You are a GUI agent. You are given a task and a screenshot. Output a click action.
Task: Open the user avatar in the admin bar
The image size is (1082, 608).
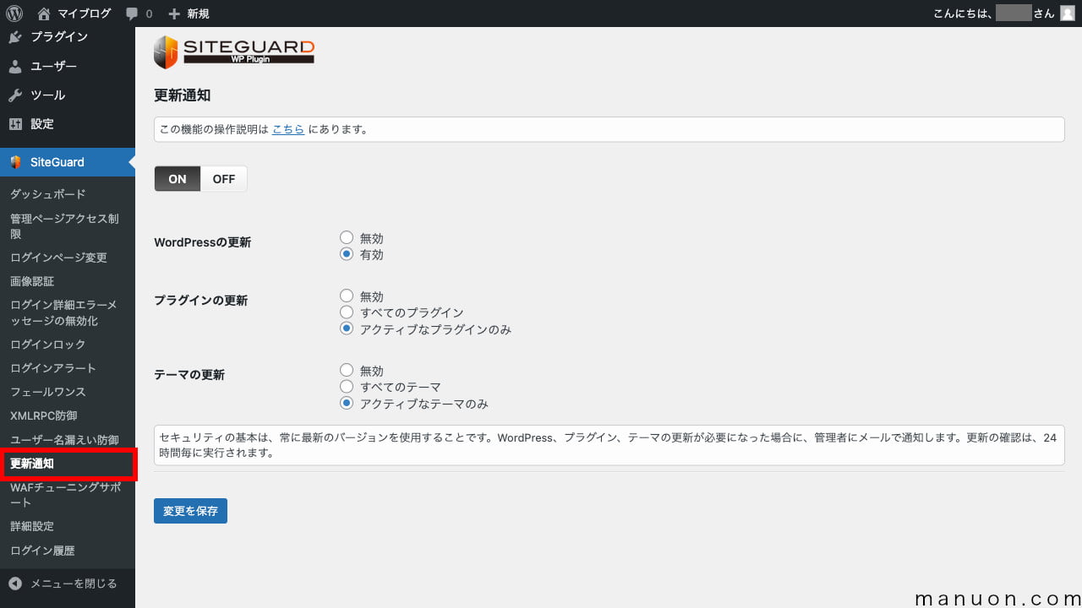(1068, 14)
